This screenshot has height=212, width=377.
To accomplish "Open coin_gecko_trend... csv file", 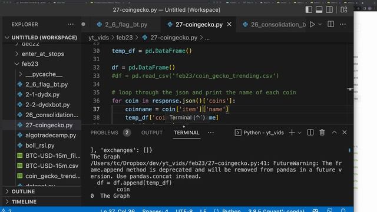I will pyautogui.click(x=53, y=176).
